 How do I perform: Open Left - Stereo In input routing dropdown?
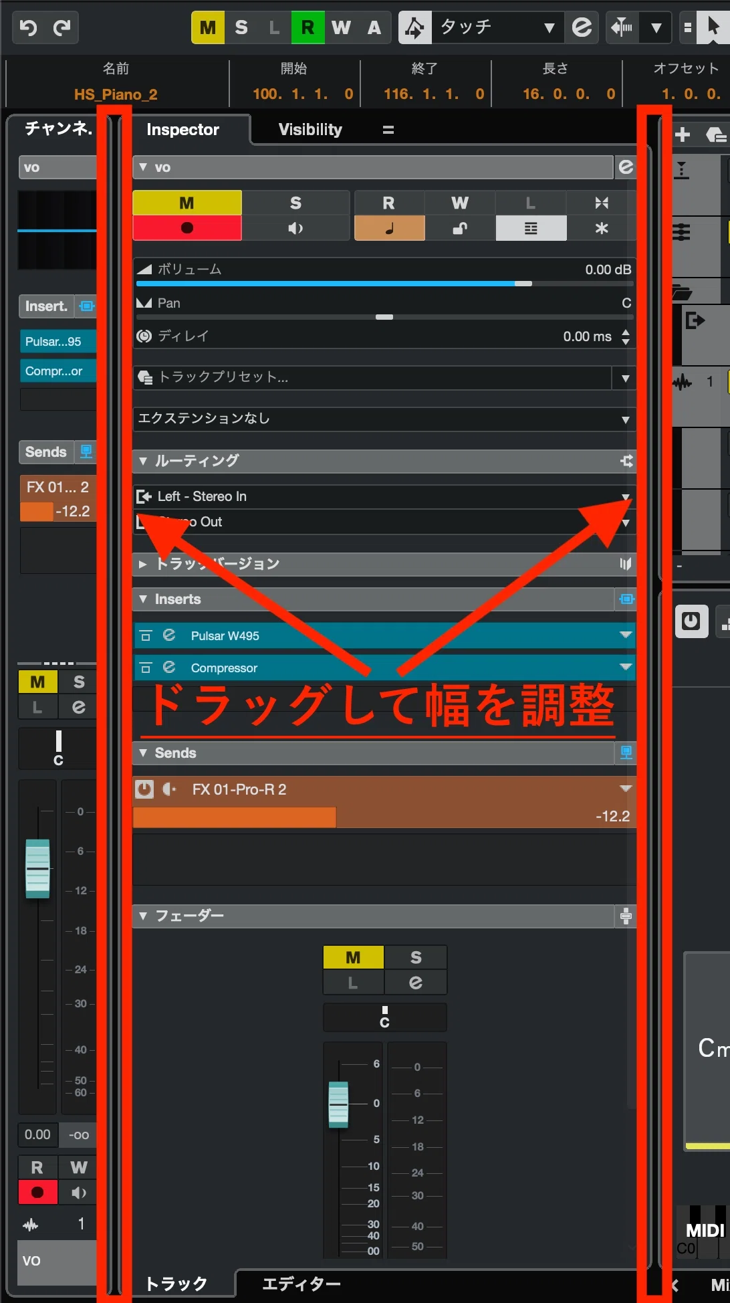point(384,496)
